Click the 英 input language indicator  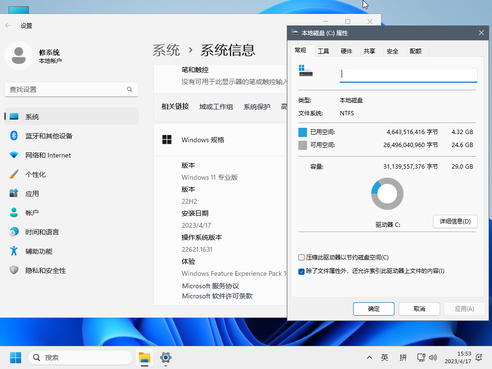pos(384,357)
